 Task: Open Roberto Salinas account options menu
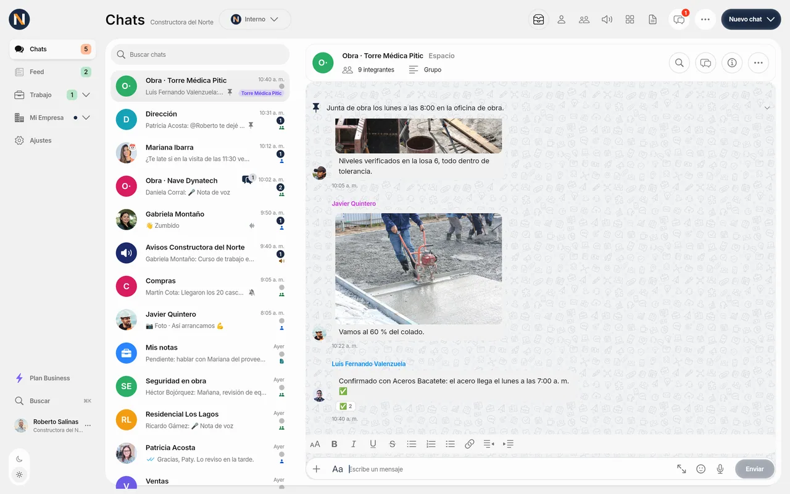pyautogui.click(x=88, y=425)
